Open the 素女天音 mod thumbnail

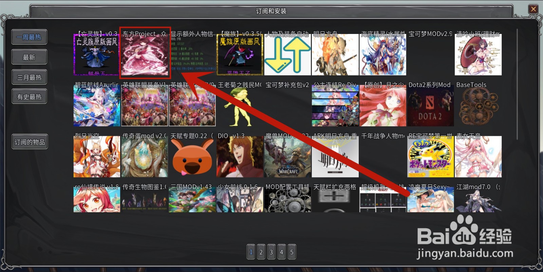[x=478, y=157]
